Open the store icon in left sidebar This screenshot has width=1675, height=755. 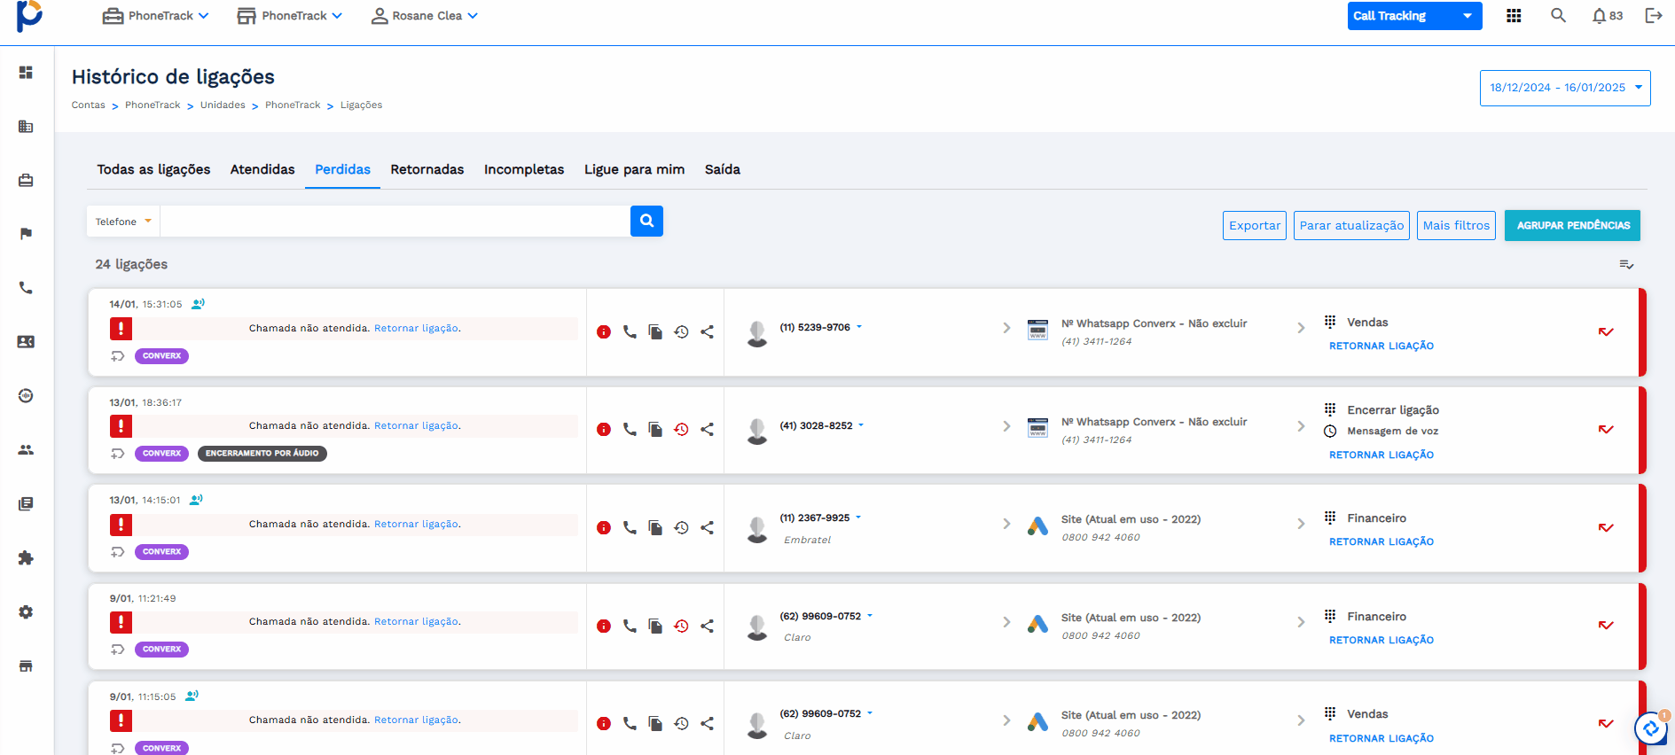[26, 666]
